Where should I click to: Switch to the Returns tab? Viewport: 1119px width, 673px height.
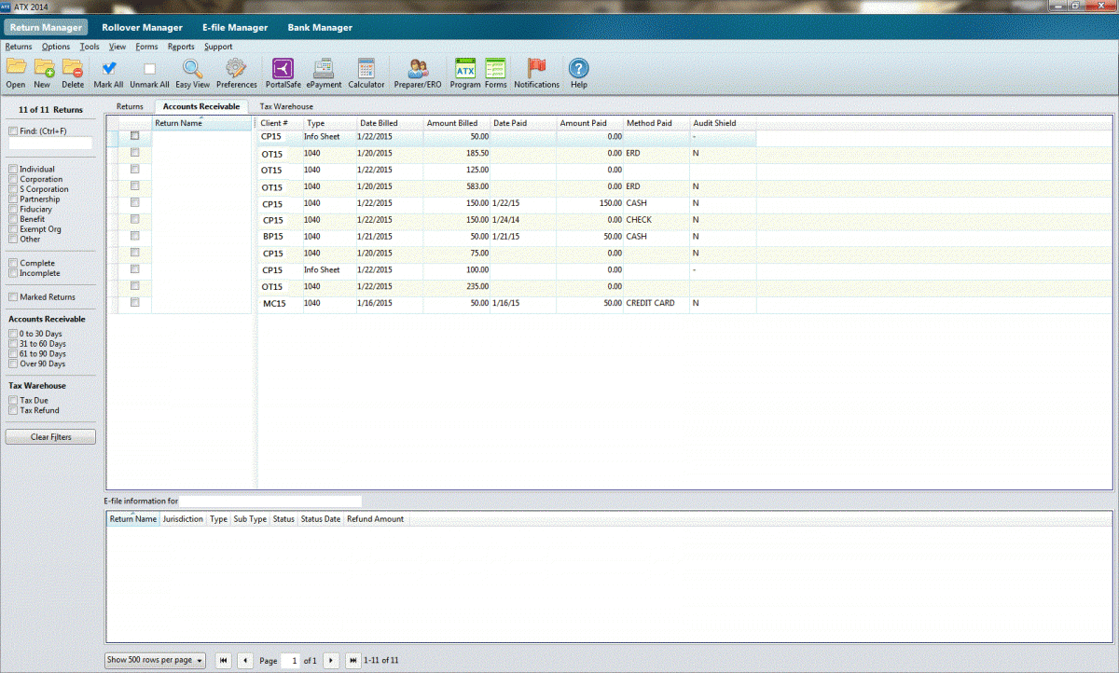[130, 107]
